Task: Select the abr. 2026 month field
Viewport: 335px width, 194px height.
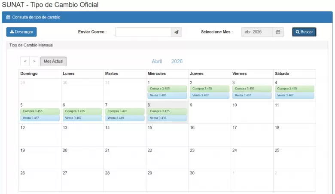Action: pyautogui.click(x=257, y=32)
